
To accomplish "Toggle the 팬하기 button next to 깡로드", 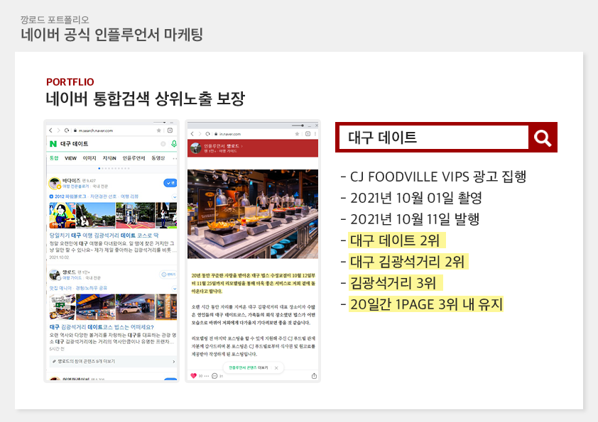I will point(169,274).
